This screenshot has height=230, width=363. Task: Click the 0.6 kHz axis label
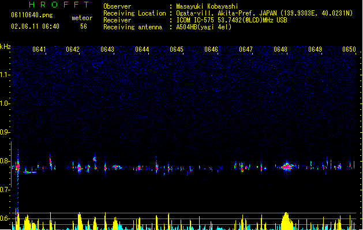point(5,218)
